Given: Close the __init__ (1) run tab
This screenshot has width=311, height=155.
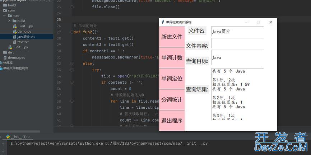Looking at the screenshot, I should click(29, 137).
